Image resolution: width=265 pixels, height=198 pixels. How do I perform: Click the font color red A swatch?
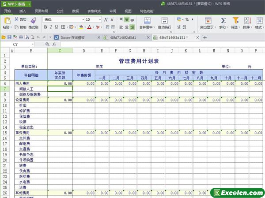click(x=89, y=27)
